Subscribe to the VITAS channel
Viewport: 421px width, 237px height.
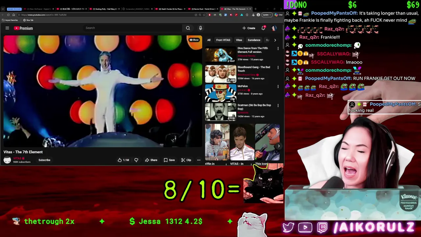44,160
